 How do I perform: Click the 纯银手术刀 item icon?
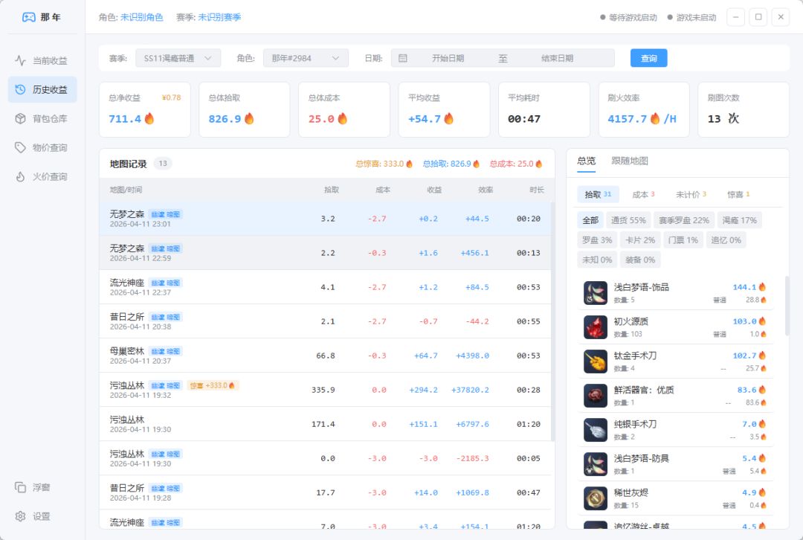[595, 431]
